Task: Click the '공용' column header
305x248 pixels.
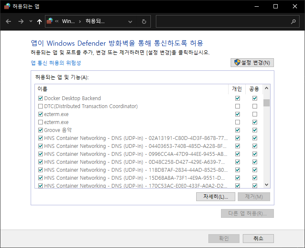Action: [254, 89]
